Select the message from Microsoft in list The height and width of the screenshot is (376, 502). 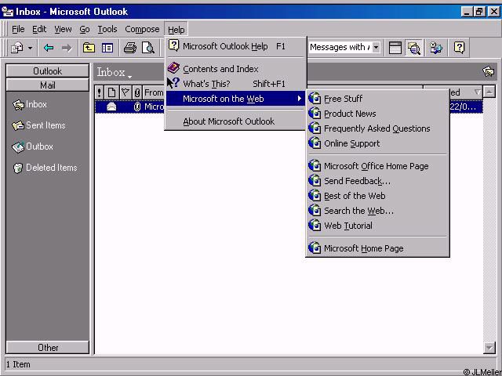coord(289,107)
